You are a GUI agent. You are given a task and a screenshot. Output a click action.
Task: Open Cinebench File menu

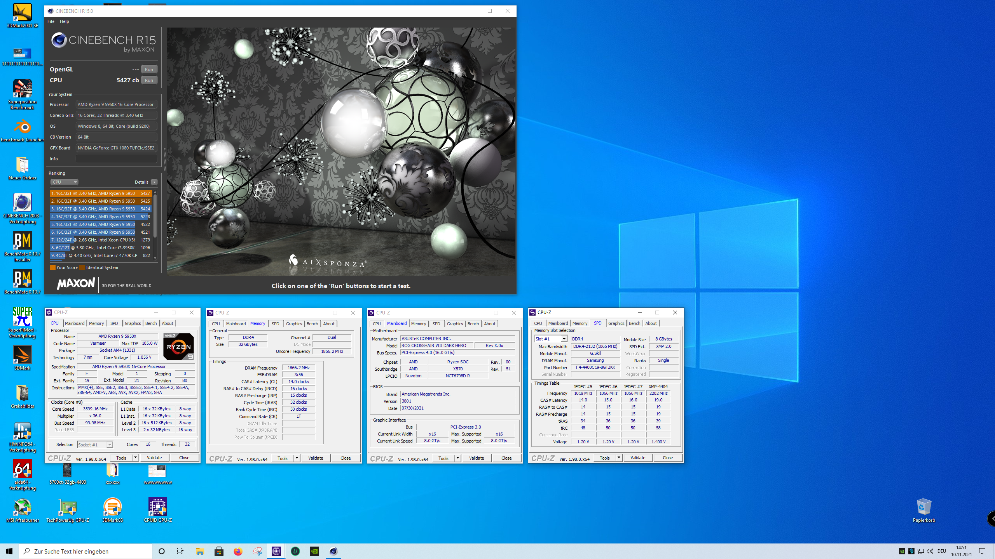point(51,21)
